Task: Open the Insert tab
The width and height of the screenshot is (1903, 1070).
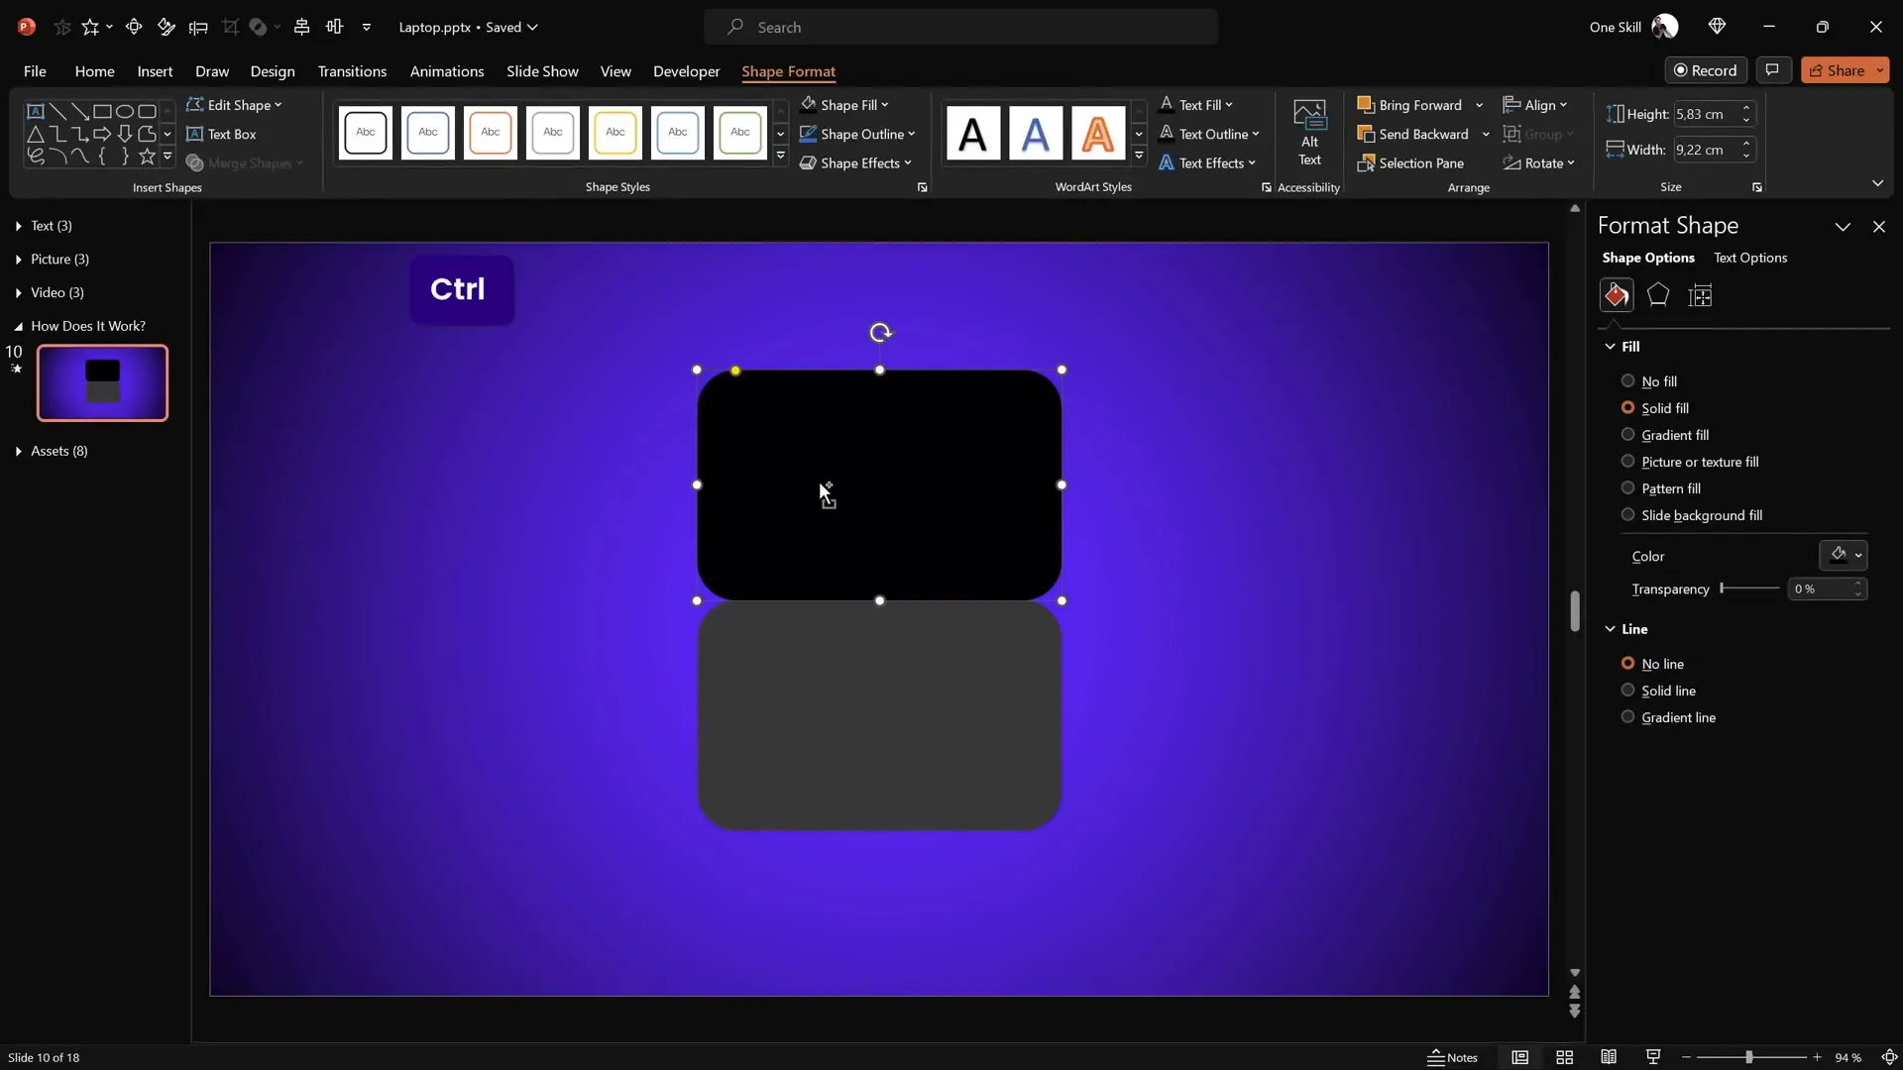Action: (x=155, y=71)
